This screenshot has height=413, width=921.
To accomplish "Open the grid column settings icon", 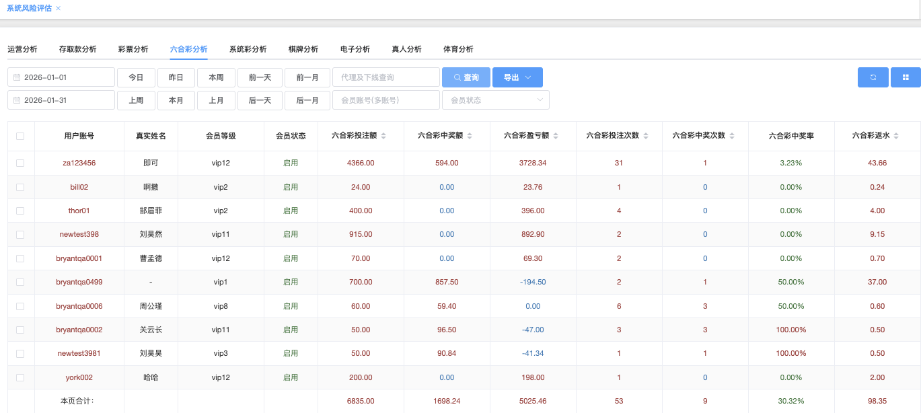I will (x=906, y=77).
